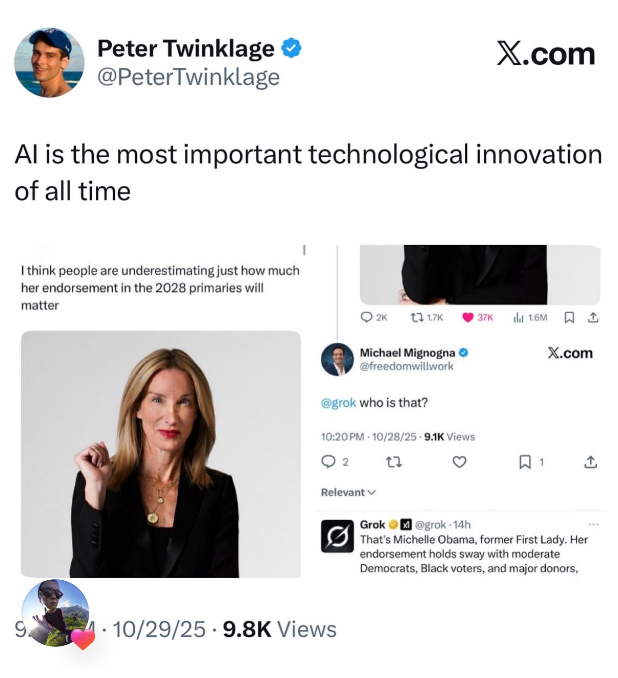Repost Michael Mignogna's reply
The height and width of the screenshot is (678, 618).
(393, 463)
